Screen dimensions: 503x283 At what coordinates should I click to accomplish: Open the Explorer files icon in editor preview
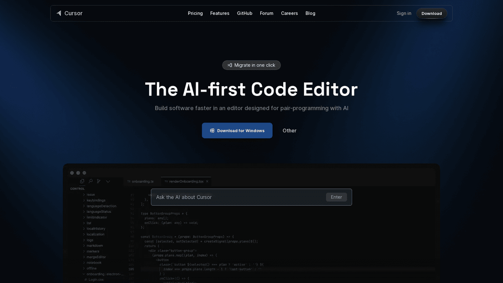[82, 181]
